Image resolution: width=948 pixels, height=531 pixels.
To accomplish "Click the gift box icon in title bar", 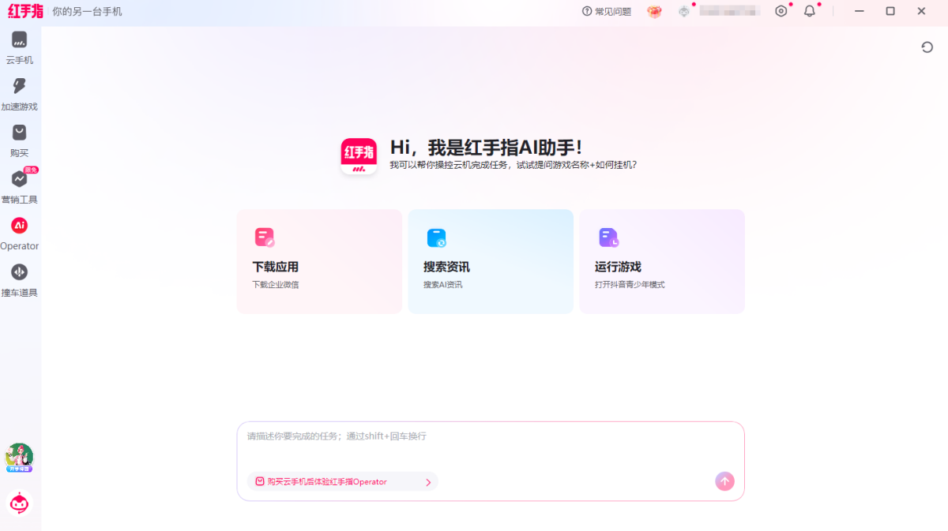I will point(654,11).
